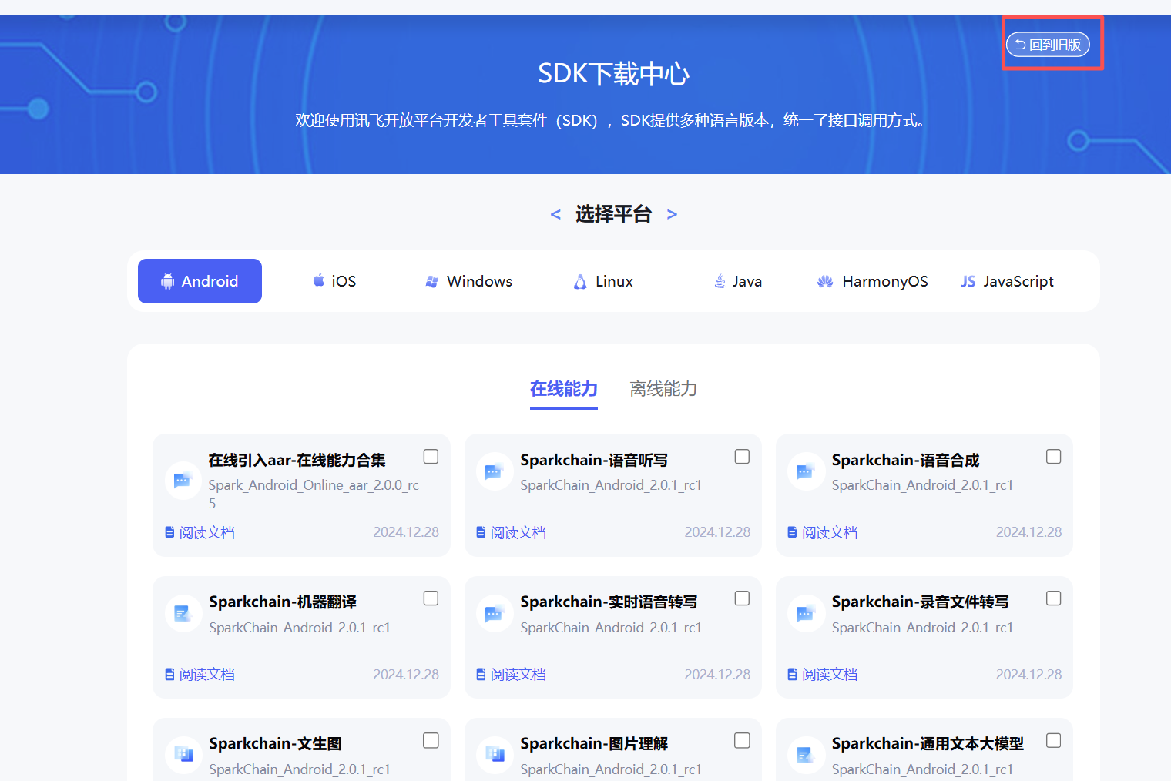Select the iOS platform tab
This screenshot has width=1171, height=781.
tap(334, 281)
